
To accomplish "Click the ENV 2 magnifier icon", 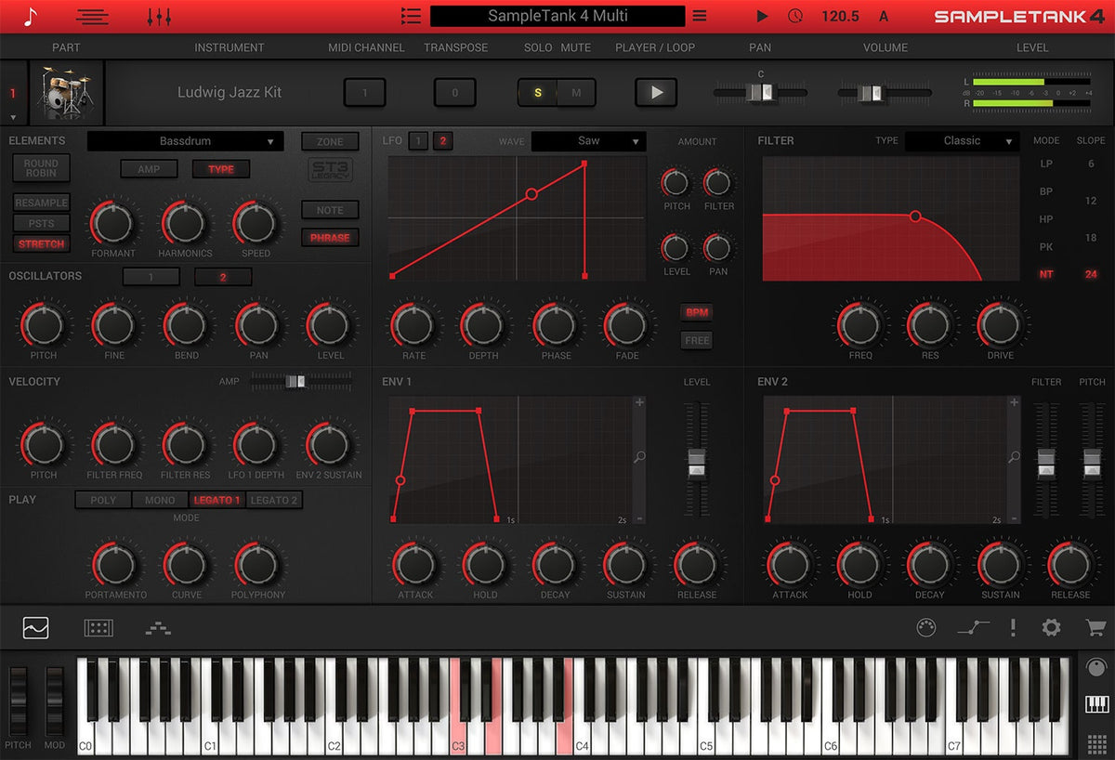I will point(1014,457).
